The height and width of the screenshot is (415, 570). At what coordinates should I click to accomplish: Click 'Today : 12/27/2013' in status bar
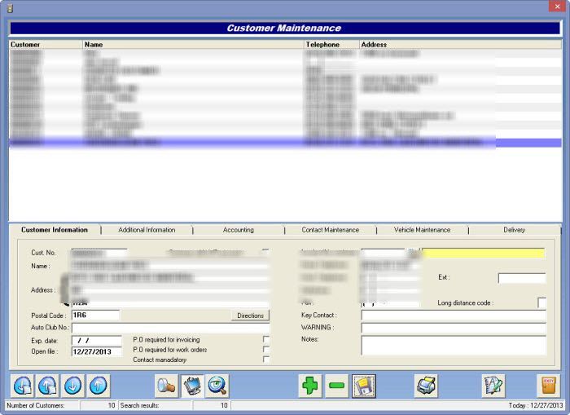[536, 405]
